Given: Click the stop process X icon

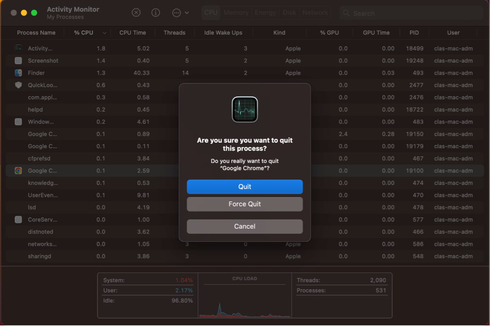Looking at the screenshot, I should (136, 13).
